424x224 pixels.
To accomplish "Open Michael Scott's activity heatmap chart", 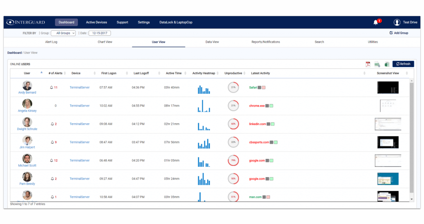I will click(x=204, y=162).
